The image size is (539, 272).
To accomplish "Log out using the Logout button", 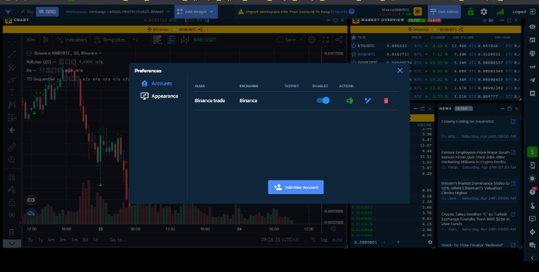I will tap(524, 12).
